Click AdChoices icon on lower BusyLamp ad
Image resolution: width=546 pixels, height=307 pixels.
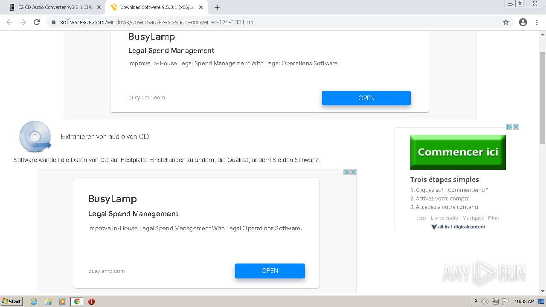[347, 172]
